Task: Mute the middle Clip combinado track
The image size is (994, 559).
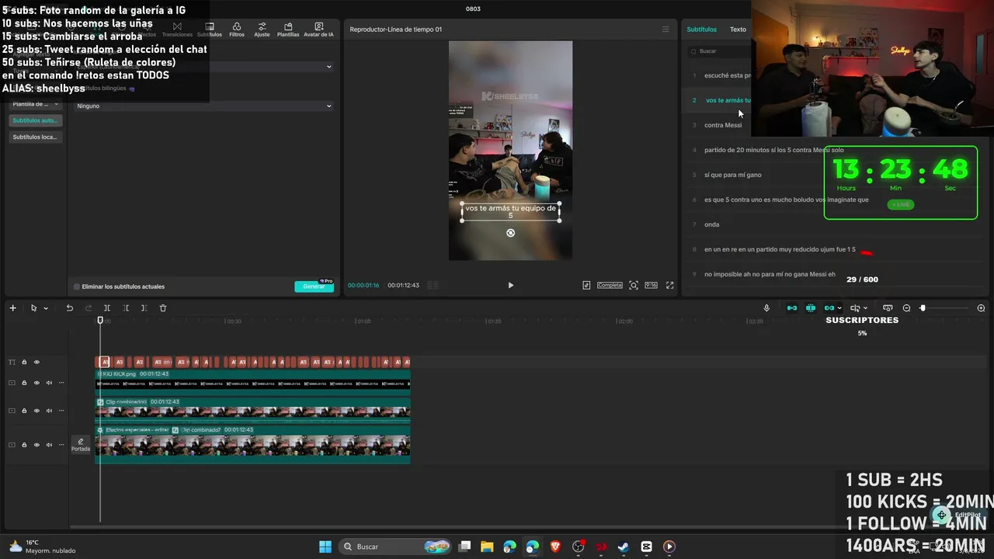Action: coord(49,411)
